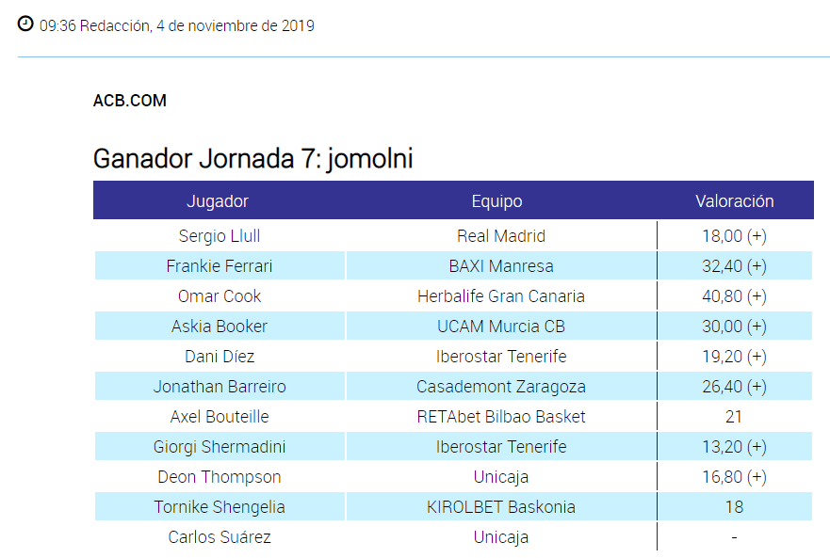Image resolution: width=830 pixels, height=558 pixels.
Task: Select Omar Cook player name
Action: (219, 296)
